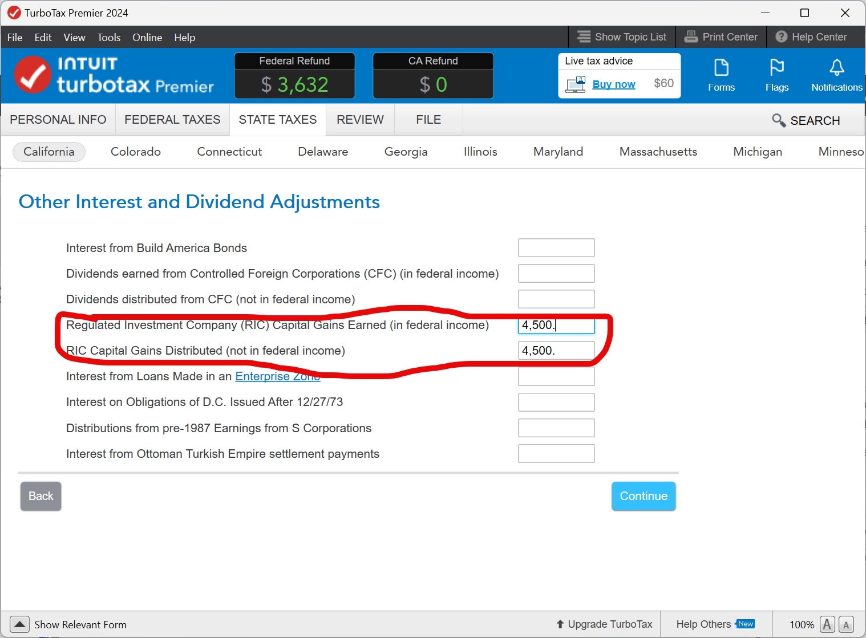Select the Massachusetts state tab
Screen dimensions: 866x638
pos(658,152)
